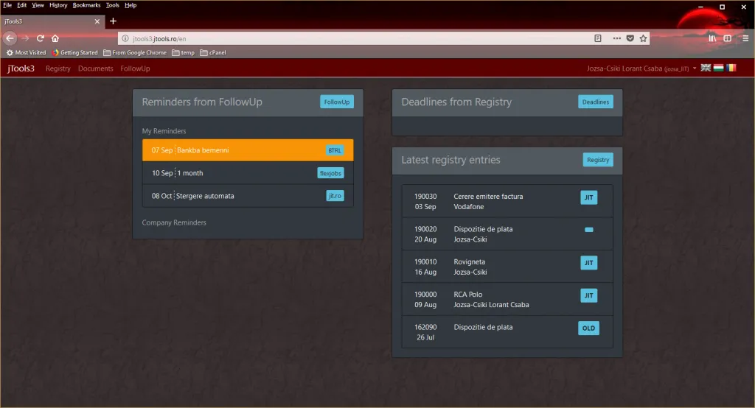Image resolution: width=755 pixels, height=408 pixels.
Task: Go to browser home via the house icon
Action: click(55, 38)
